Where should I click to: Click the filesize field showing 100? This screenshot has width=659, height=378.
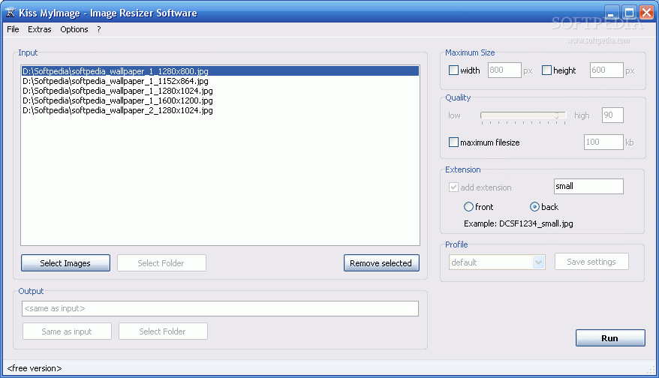(603, 142)
